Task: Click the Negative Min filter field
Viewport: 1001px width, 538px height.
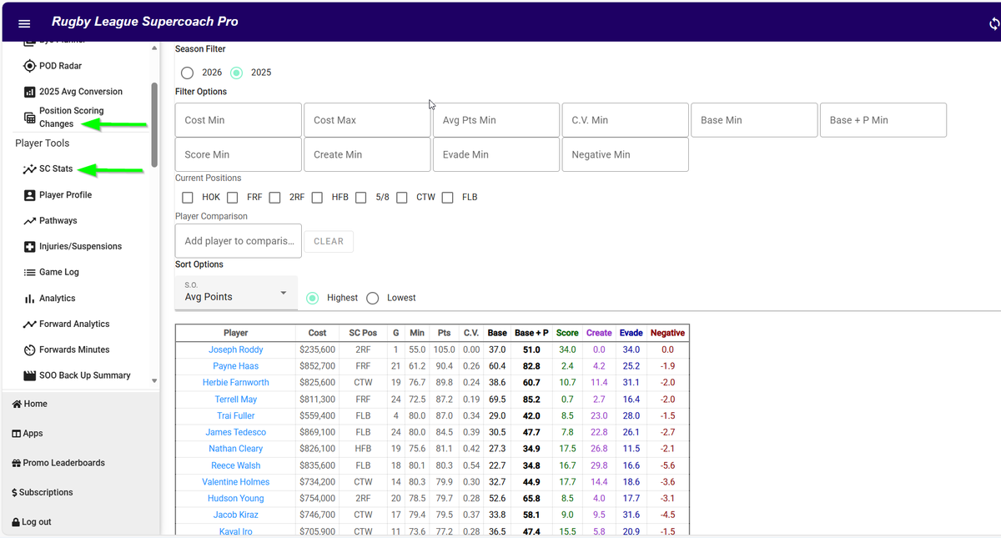Action: pyautogui.click(x=625, y=154)
